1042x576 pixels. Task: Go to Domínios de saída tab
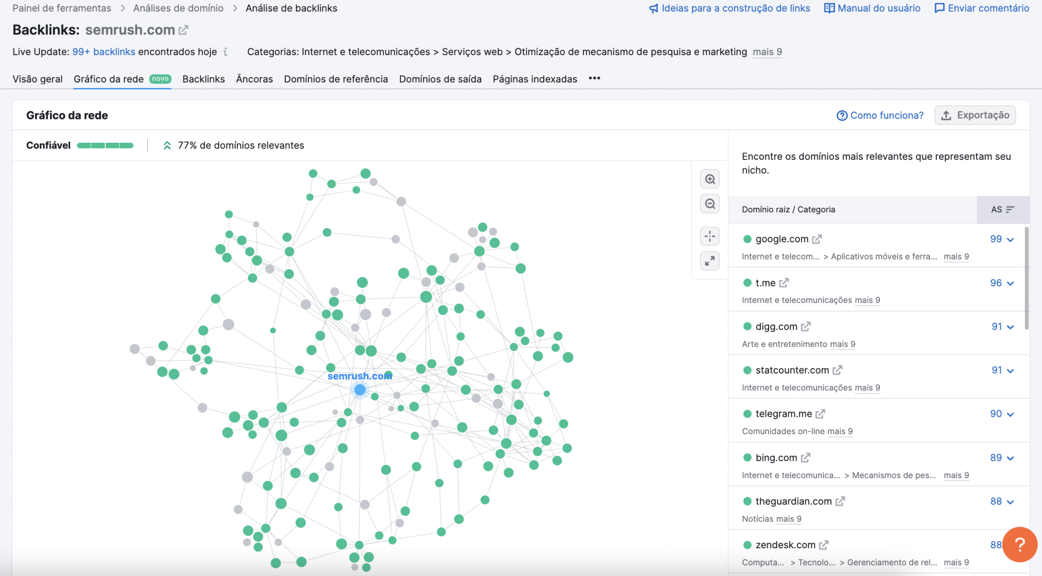(x=440, y=79)
